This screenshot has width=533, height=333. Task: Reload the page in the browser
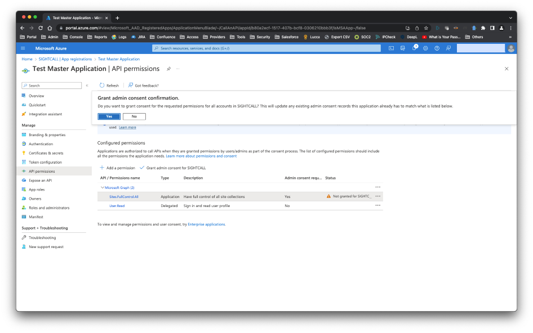point(41,28)
